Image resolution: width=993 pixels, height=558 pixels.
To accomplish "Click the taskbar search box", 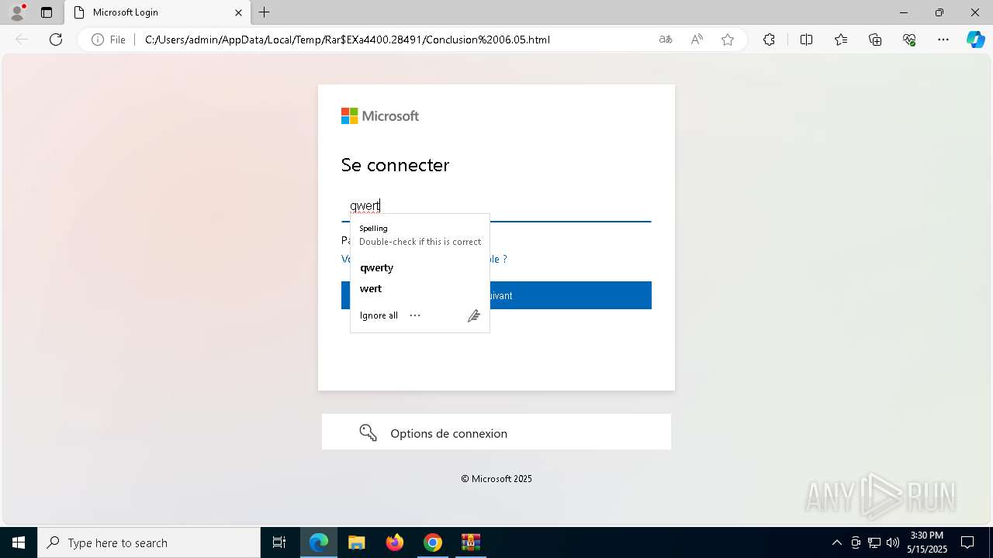I will point(149,542).
